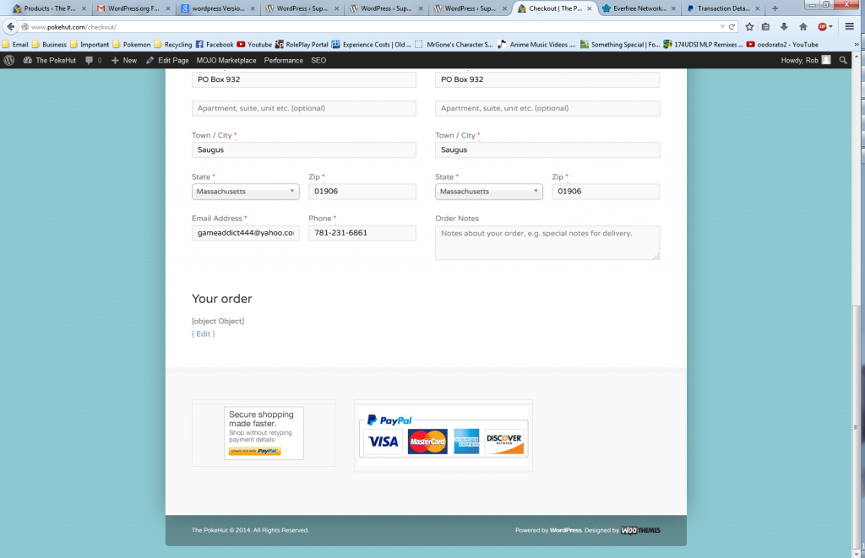
Task: Click the admin bar search magnifier icon
Action: point(843,61)
